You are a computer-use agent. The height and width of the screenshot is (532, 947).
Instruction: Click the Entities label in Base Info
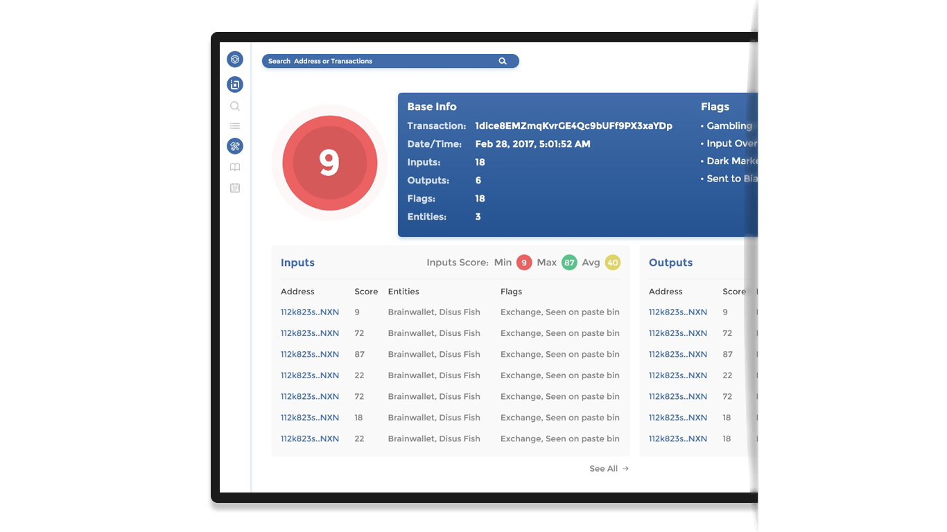427,217
